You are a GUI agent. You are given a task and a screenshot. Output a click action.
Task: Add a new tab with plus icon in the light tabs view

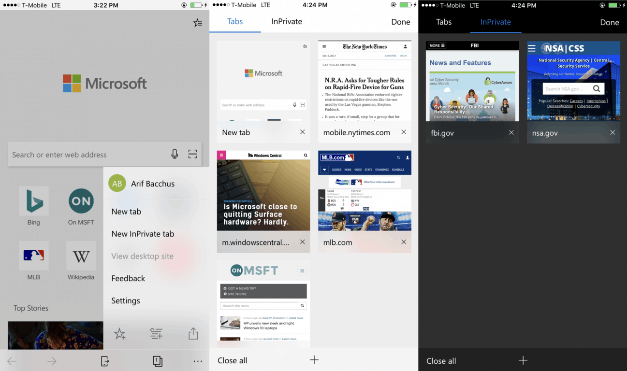tap(314, 360)
